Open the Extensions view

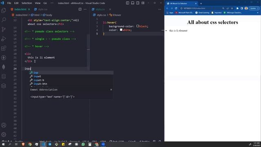4,48
